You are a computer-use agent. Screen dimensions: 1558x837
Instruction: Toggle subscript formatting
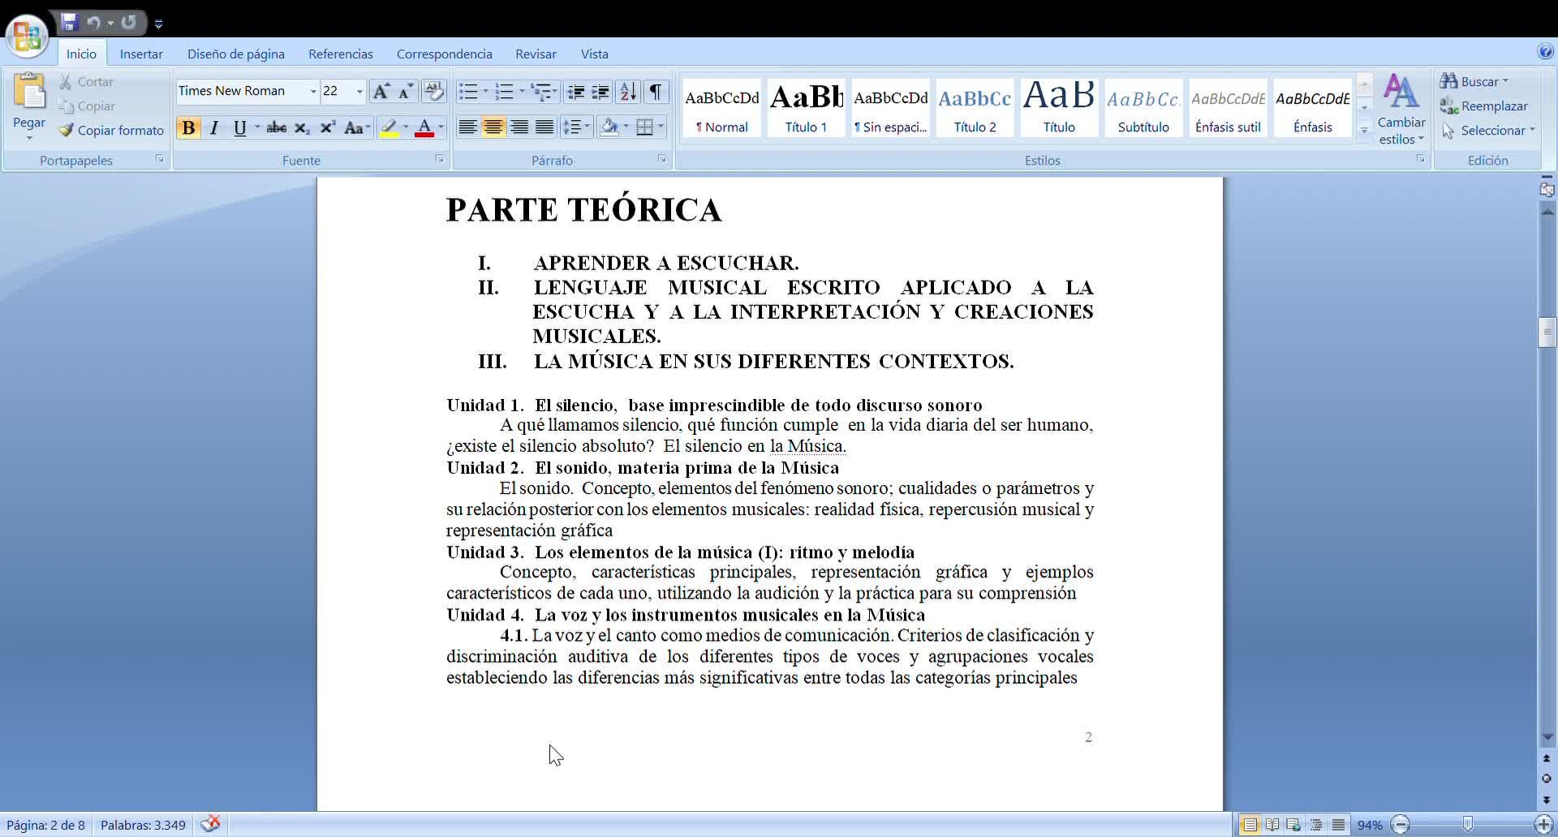pyautogui.click(x=302, y=128)
